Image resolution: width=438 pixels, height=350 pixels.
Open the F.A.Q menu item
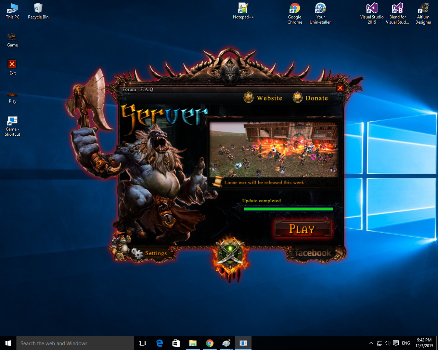(147, 89)
